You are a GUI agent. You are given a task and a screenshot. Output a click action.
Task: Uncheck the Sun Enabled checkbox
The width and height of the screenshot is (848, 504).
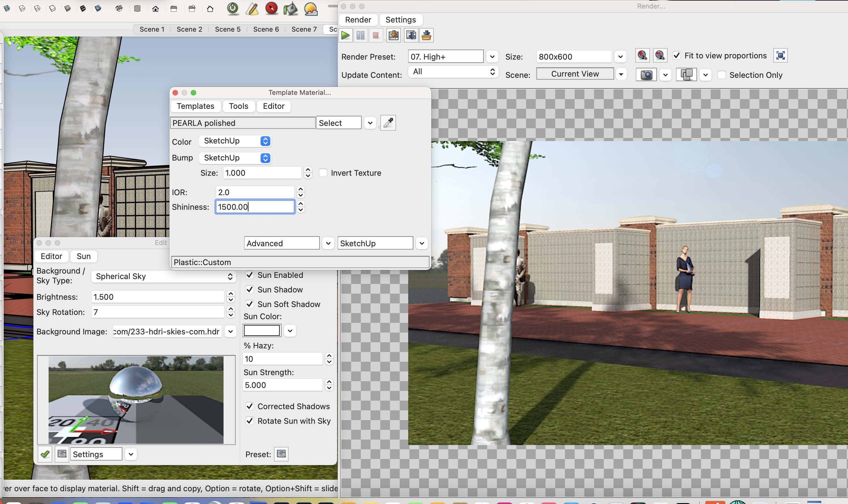coord(249,275)
